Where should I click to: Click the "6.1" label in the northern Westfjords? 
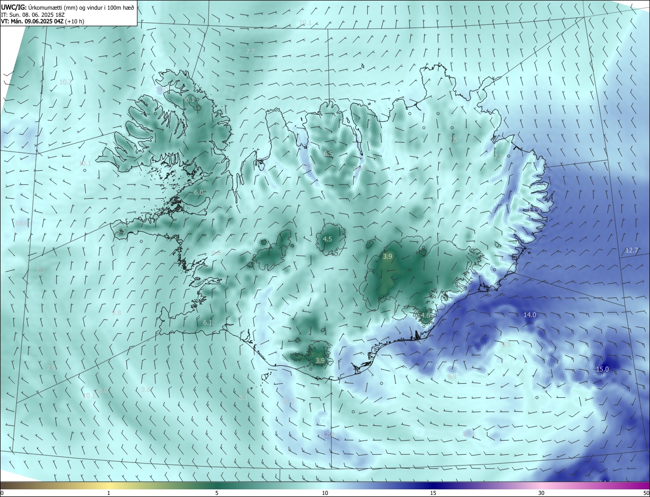point(190,99)
